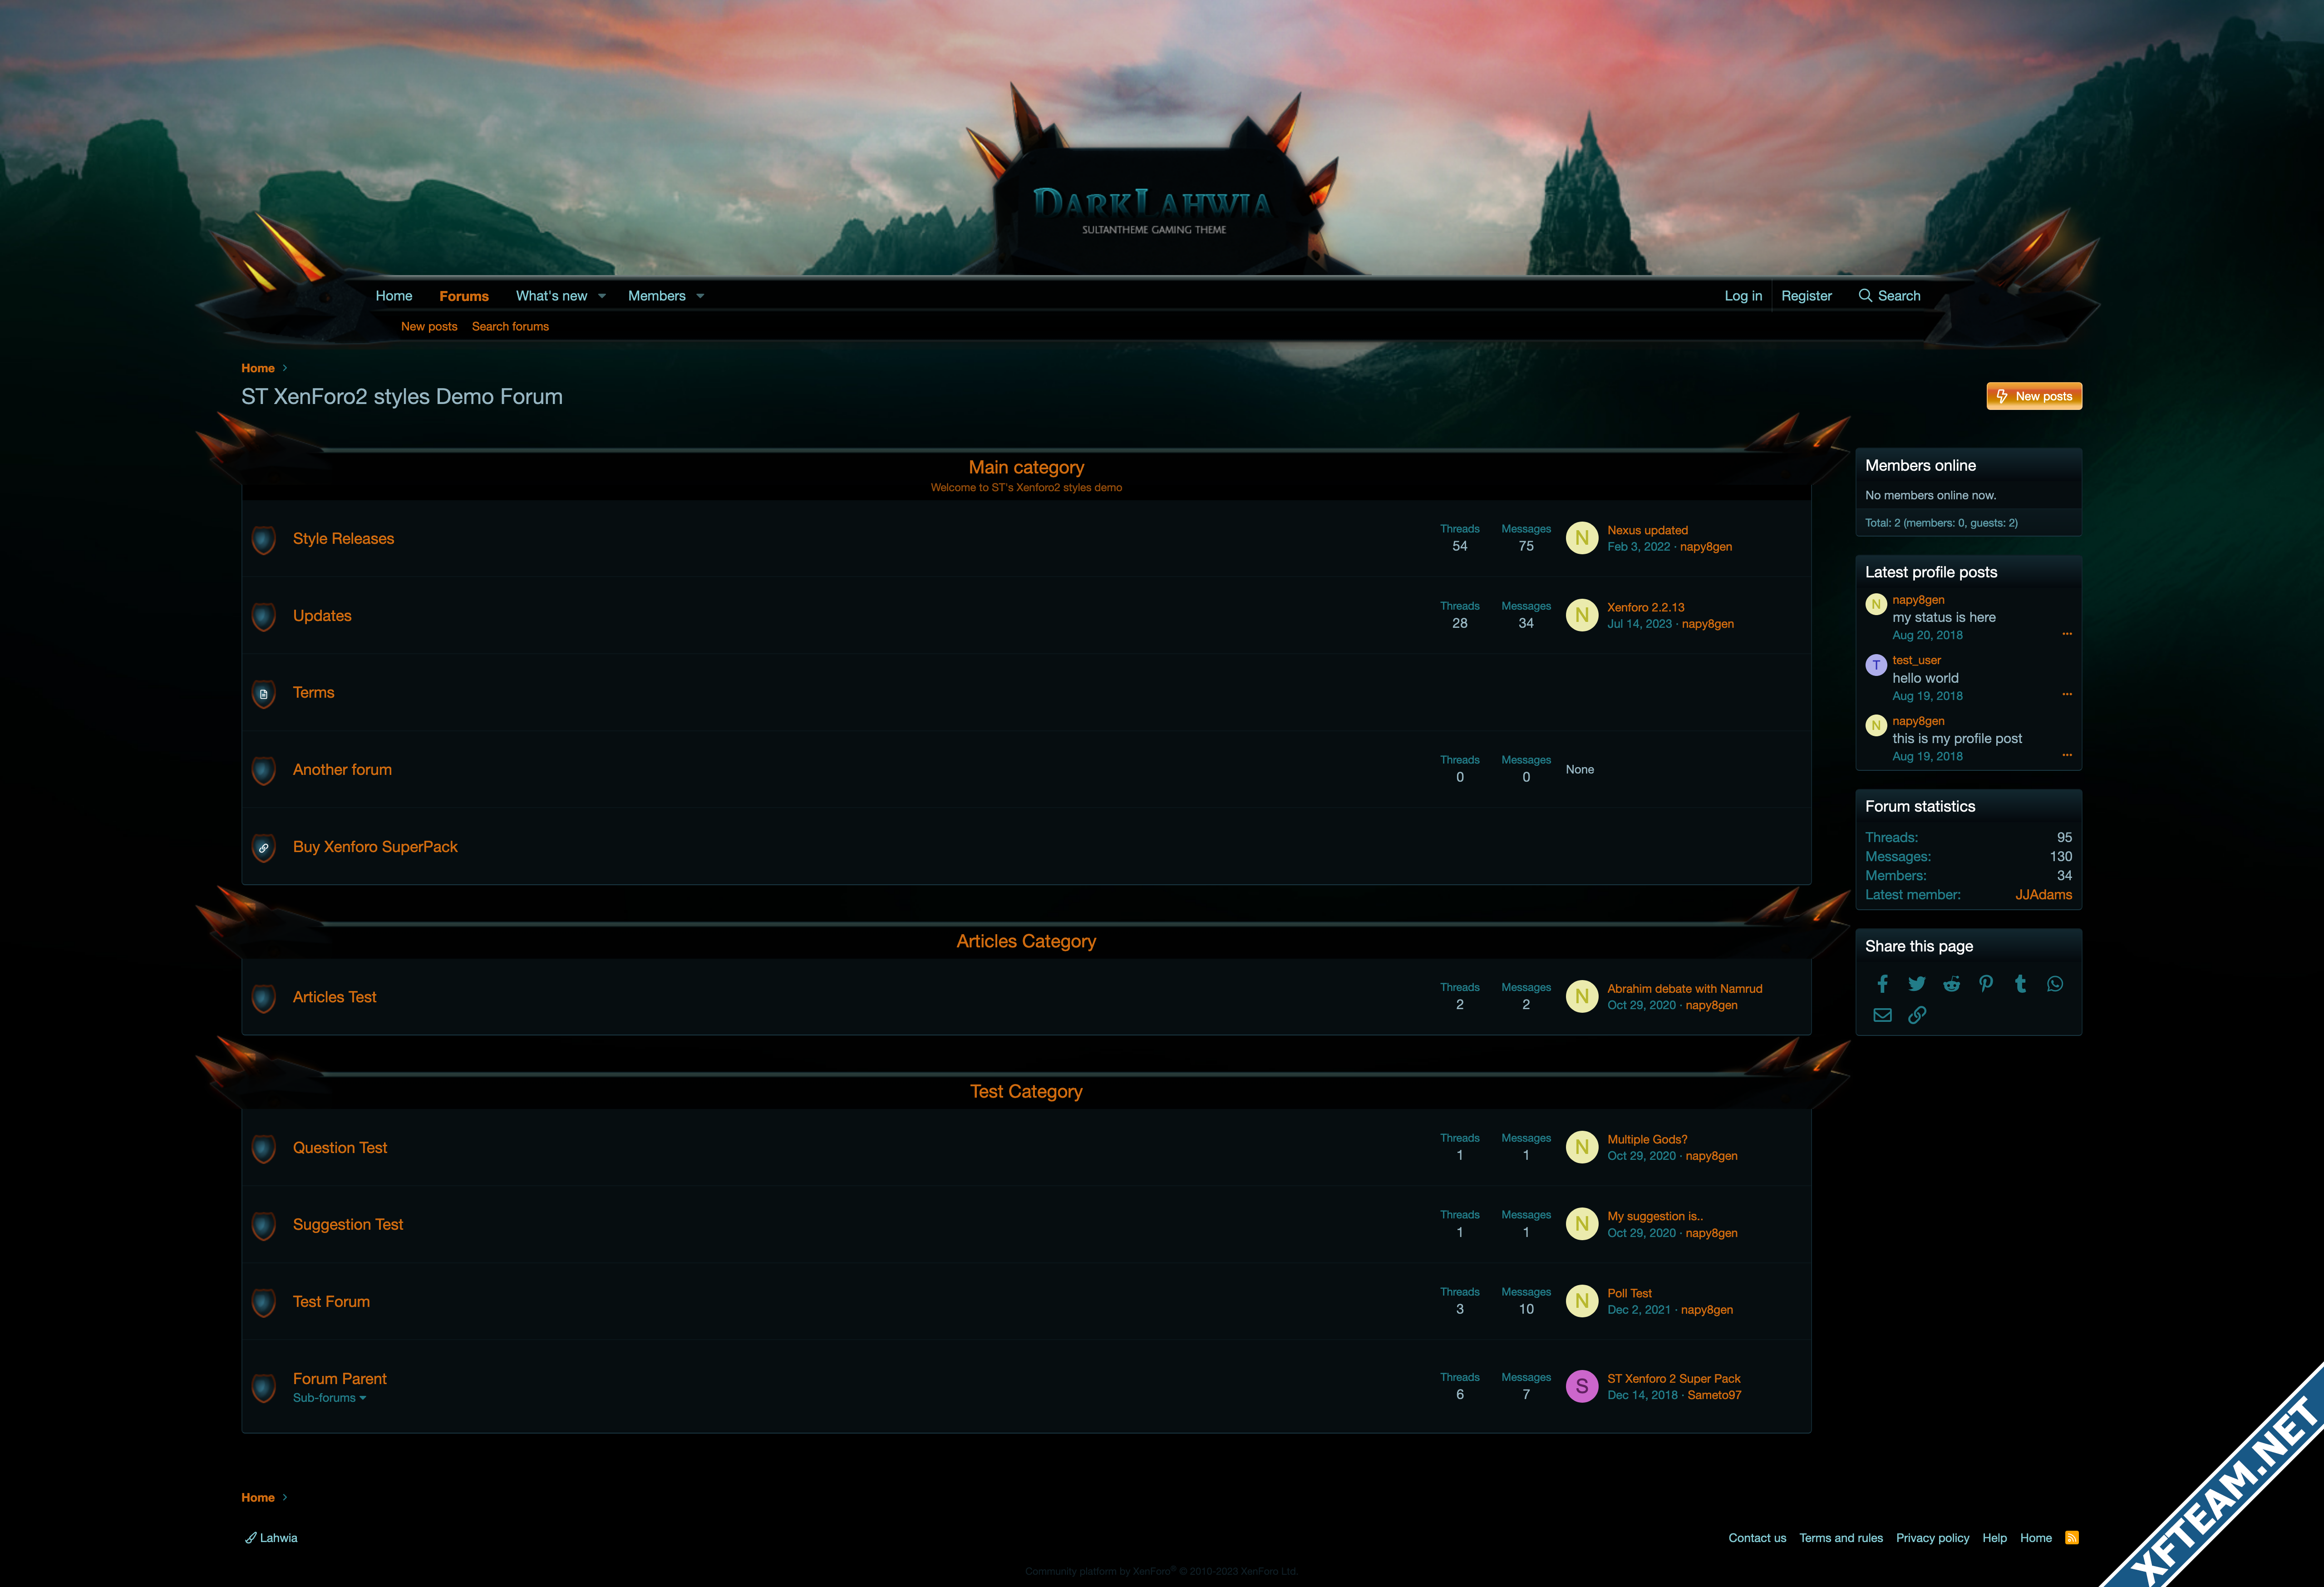
Task: Expand Sub-forums under Forum Parent
Action: [329, 1398]
